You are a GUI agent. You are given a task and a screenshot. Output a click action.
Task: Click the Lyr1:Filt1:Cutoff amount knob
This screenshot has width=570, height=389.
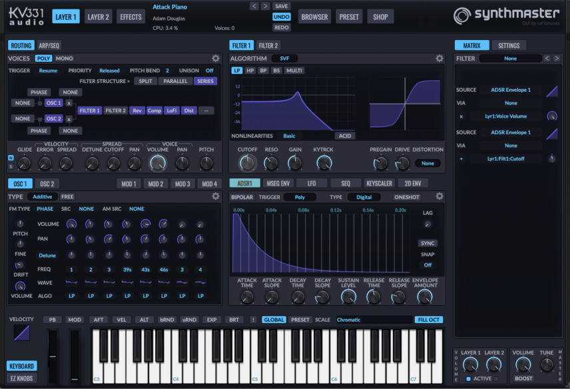point(552,158)
